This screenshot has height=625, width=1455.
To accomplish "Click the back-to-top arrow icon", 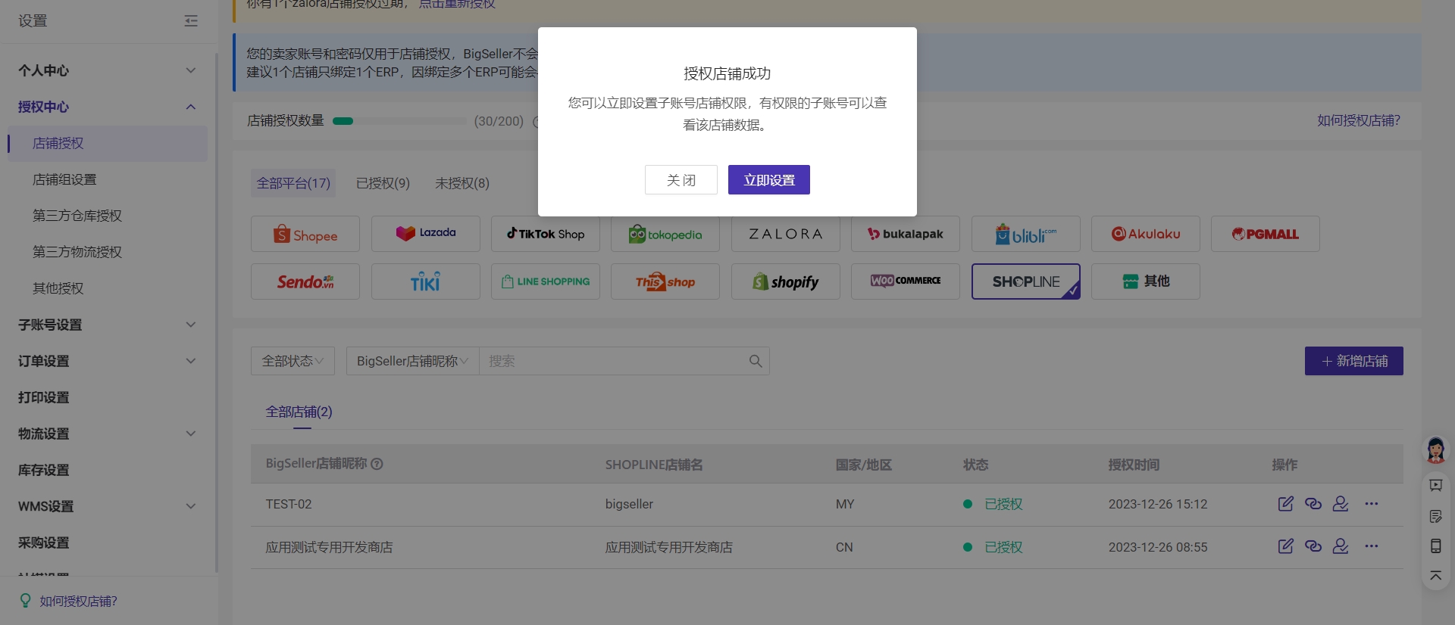I will (1436, 576).
